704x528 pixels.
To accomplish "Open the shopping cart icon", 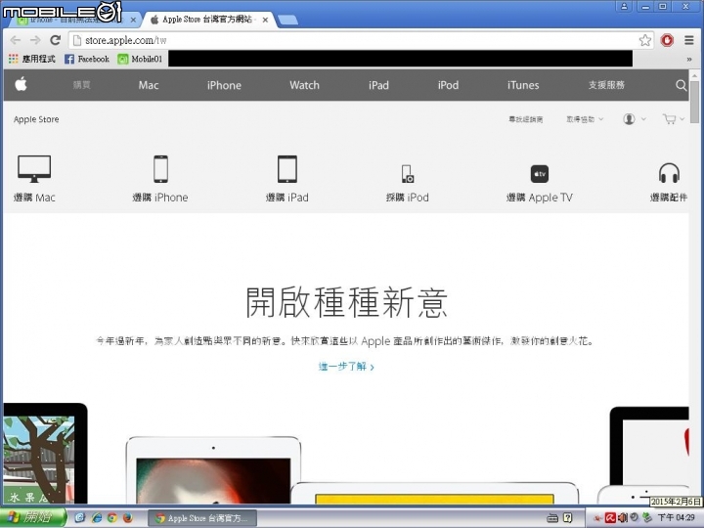I will click(669, 119).
